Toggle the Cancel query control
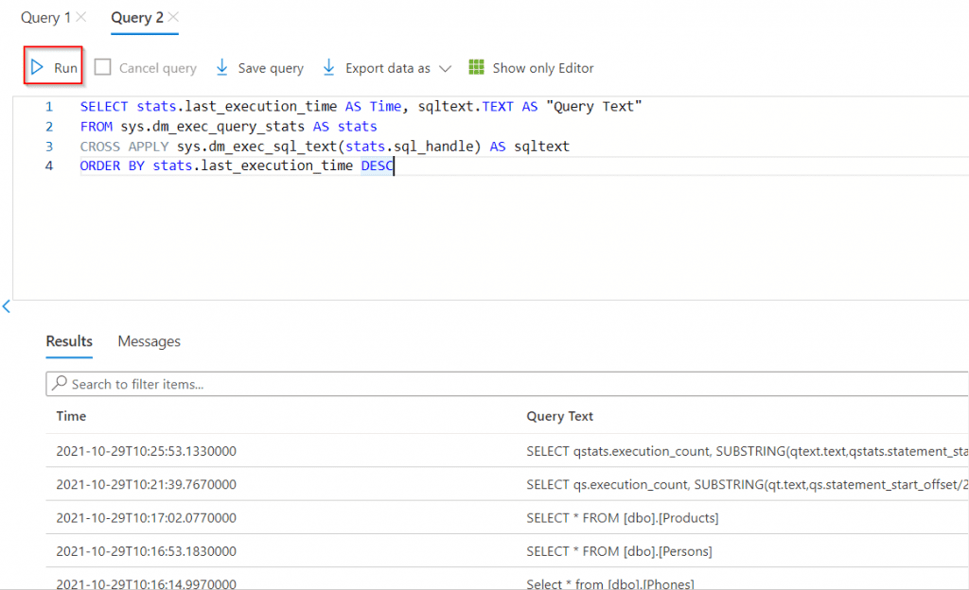Image resolution: width=969 pixels, height=590 pixels. pos(145,67)
